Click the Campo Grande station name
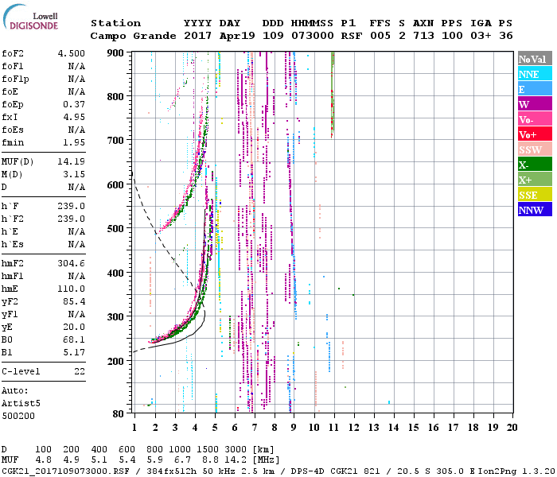The width and height of the screenshot is (557, 477). coord(133,36)
